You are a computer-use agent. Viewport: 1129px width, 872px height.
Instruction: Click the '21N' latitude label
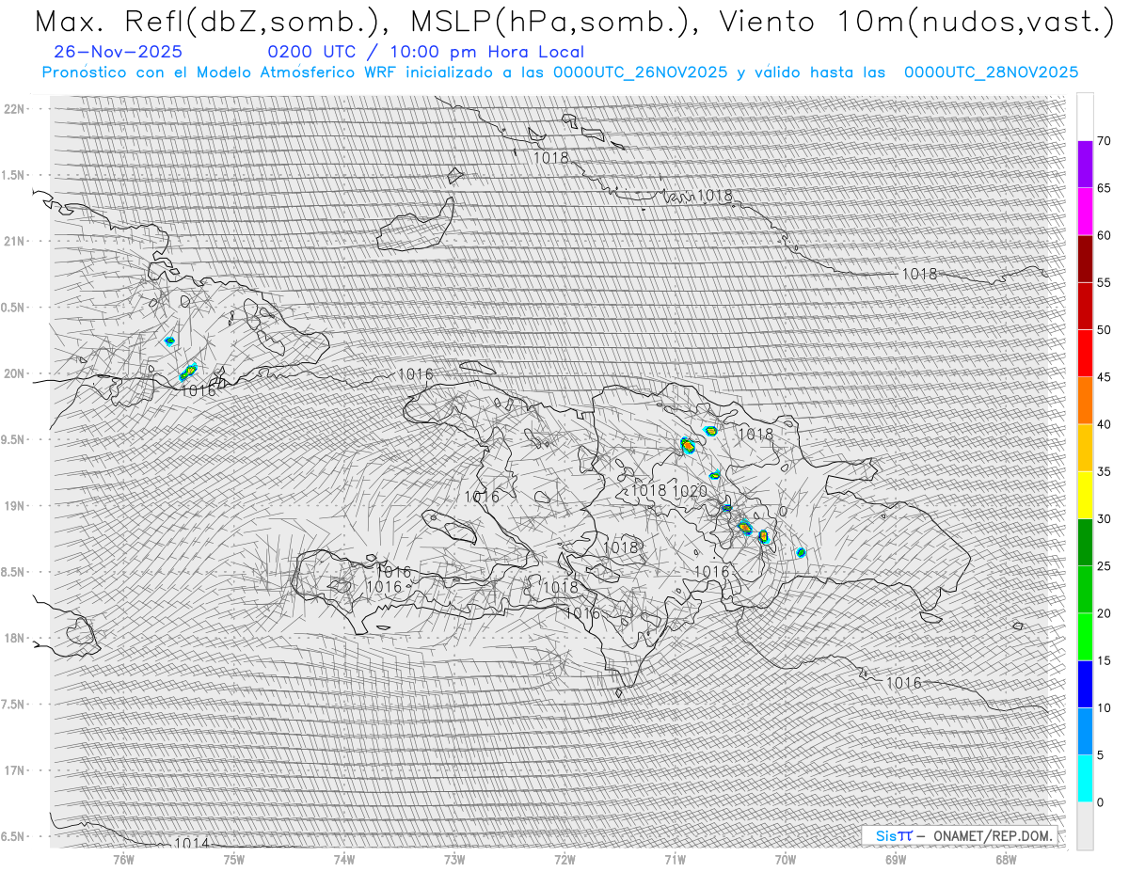point(14,241)
